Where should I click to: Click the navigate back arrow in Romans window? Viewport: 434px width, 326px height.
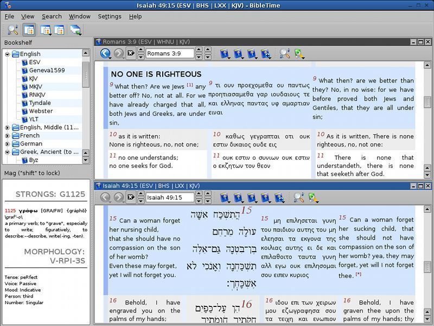click(105, 53)
